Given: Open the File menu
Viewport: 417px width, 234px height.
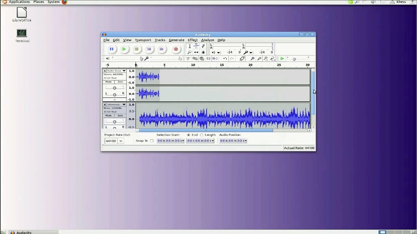Looking at the screenshot, I should (x=107, y=40).
